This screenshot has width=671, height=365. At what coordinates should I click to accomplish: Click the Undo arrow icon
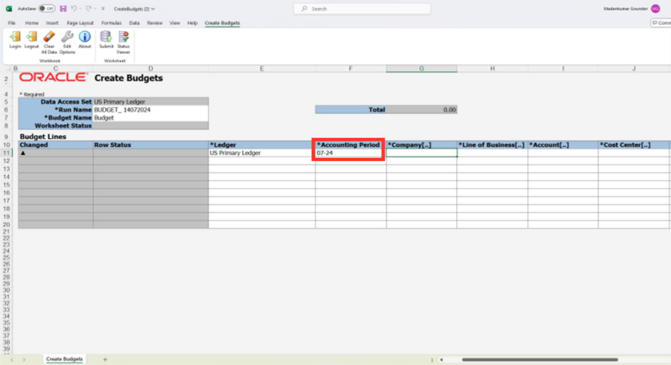pyautogui.click(x=74, y=9)
